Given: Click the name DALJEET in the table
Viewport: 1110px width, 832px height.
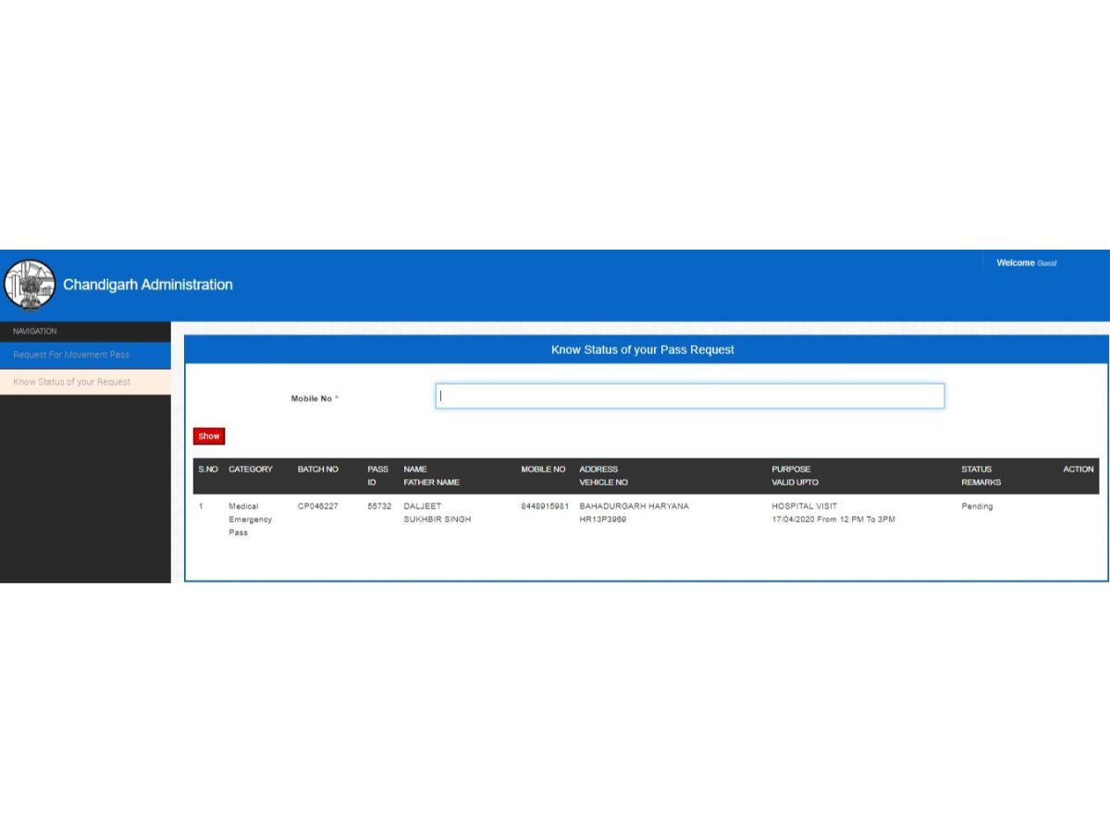Looking at the screenshot, I should [423, 507].
